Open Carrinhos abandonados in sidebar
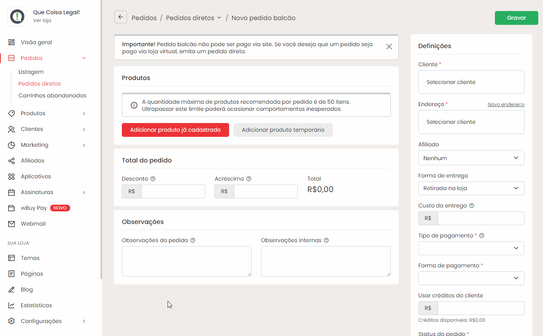Image resolution: width=543 pixels, height=336 pixels. tap(52, 95)
